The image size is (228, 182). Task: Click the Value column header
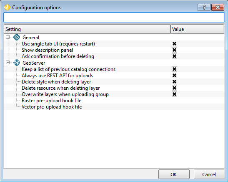click(x=197, y=29)
